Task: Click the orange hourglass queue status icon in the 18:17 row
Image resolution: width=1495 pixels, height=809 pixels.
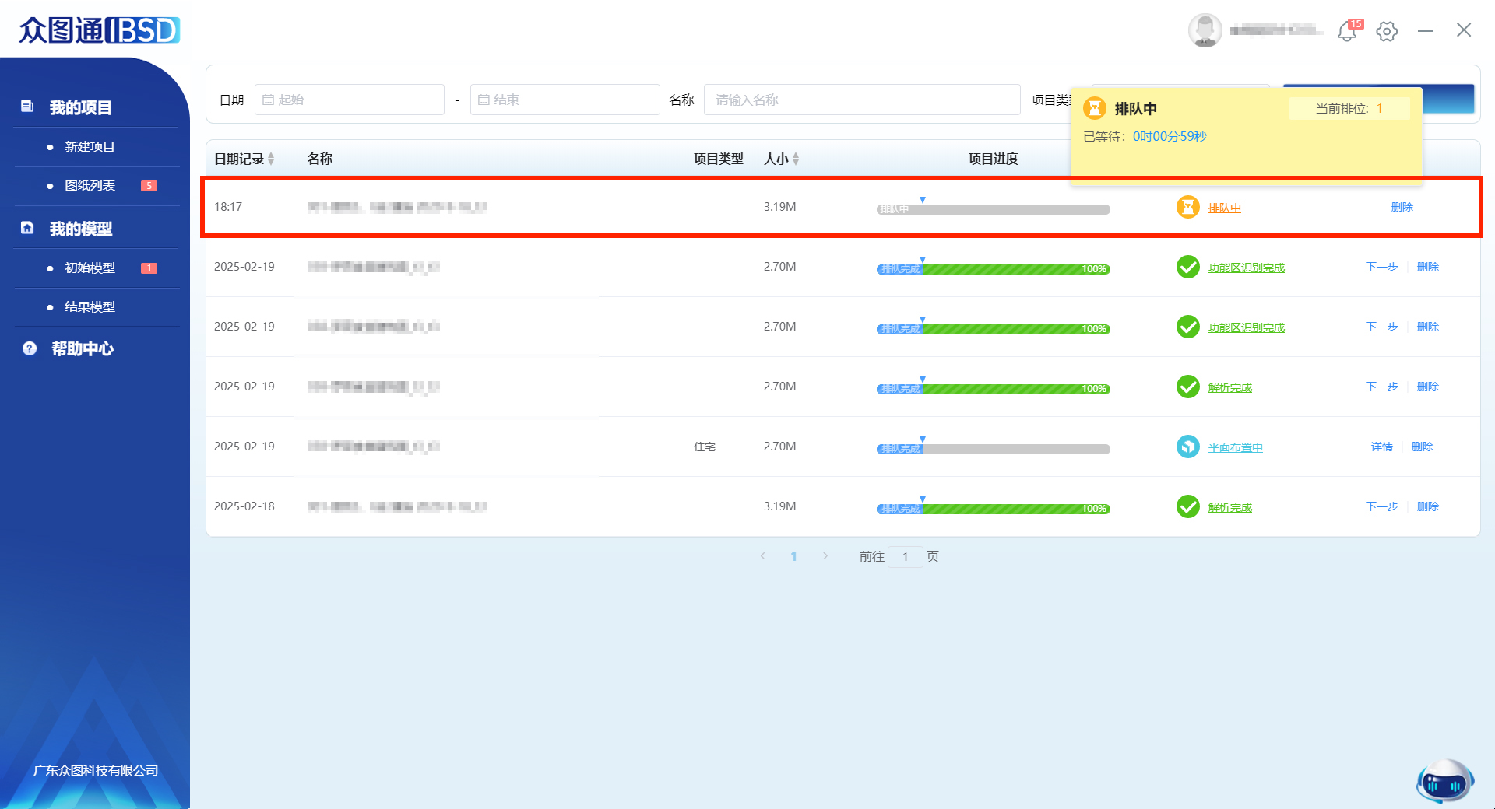Action: coord(1187,208)
